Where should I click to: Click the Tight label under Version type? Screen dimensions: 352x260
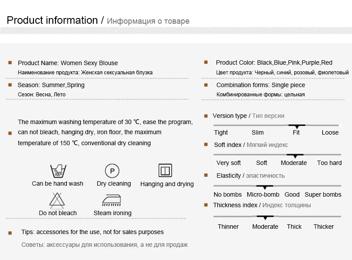point(221,132)
